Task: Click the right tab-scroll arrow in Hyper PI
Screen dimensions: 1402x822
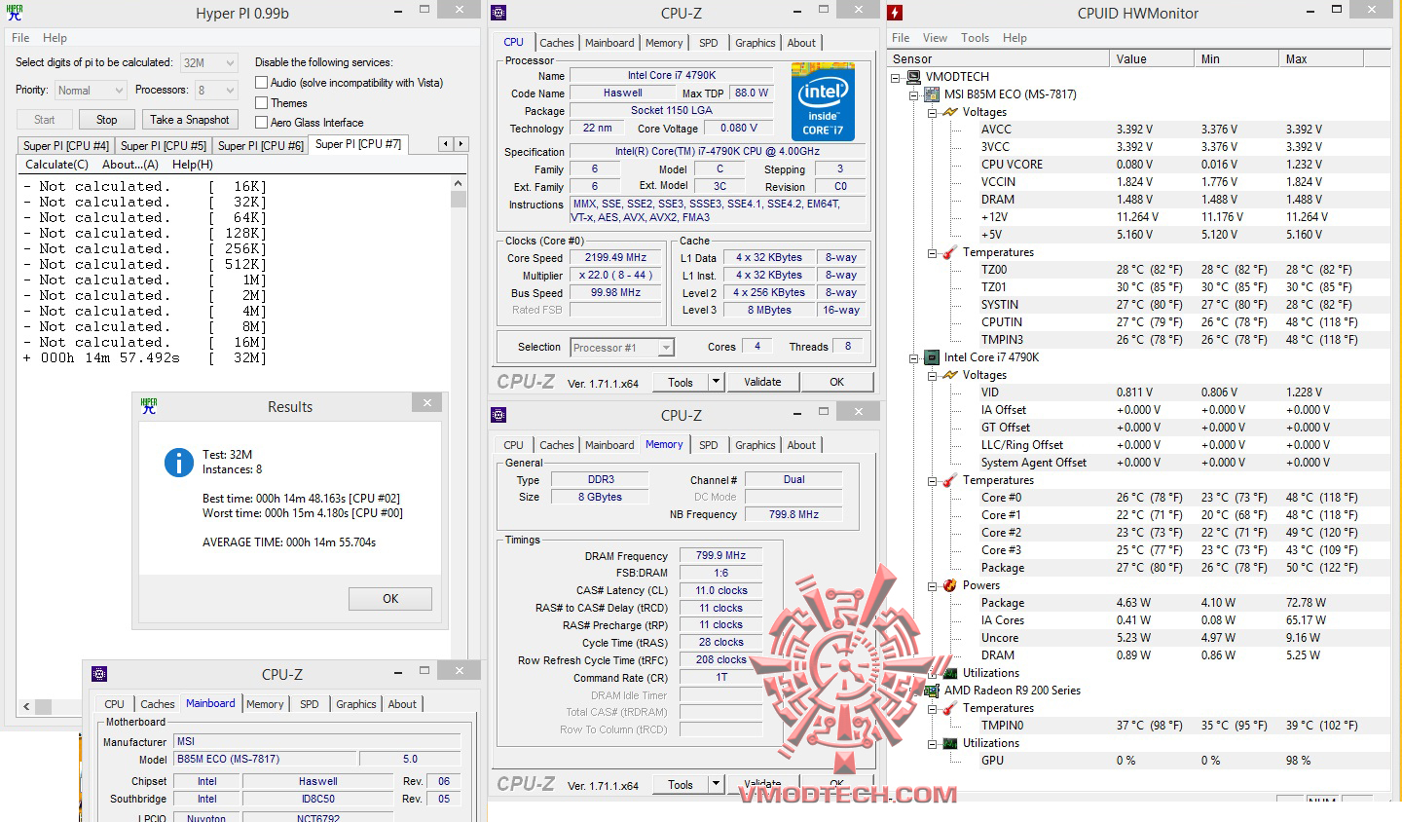Action: (461, 144)
